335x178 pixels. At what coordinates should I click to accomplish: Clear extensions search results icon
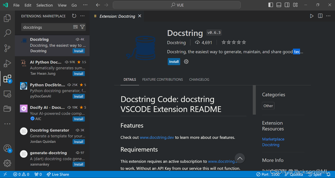point(76,27)
